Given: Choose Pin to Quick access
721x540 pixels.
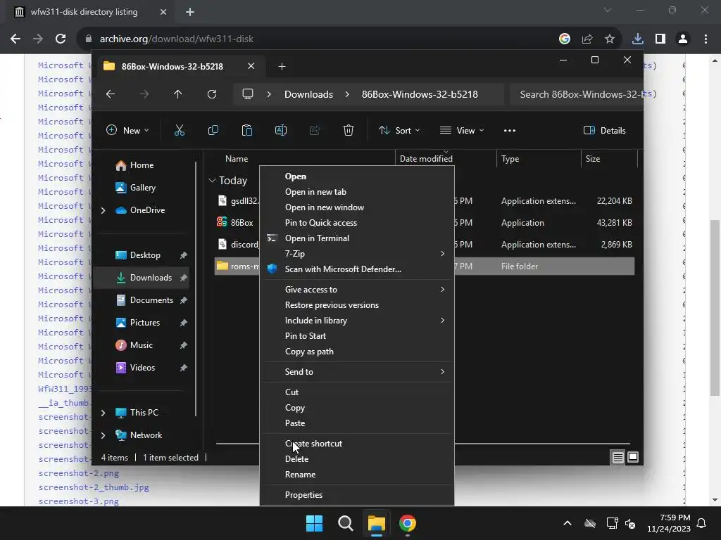Looking at the screenshot, I should (x=357, y=223).
